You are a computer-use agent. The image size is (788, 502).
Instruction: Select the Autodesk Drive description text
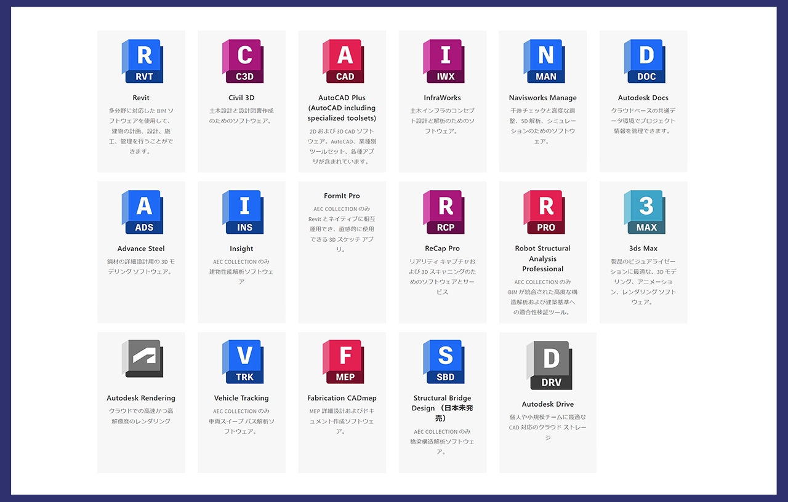point(547,427)
